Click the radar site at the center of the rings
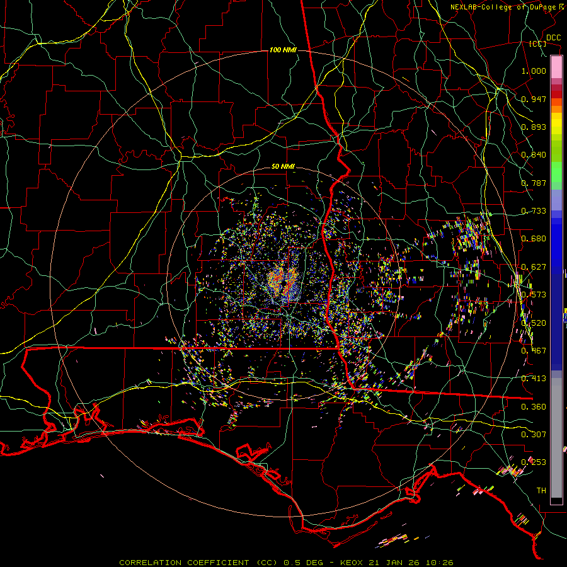 pos(284,282)
